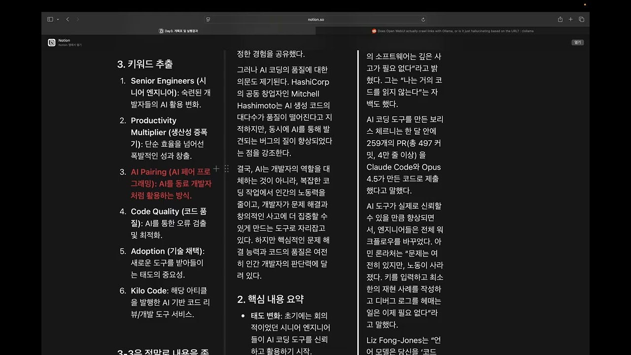The image size is (631, 355).
Task: Click the paragraph starting 'AI 도구가 실제로'
Action: [x=405, y=265]
